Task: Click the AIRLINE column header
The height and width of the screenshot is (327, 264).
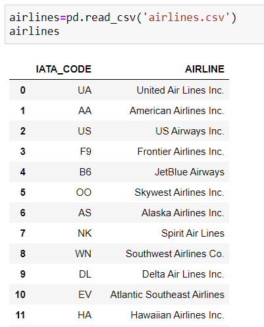Action: pyautogui.click(x=205, y=69)
